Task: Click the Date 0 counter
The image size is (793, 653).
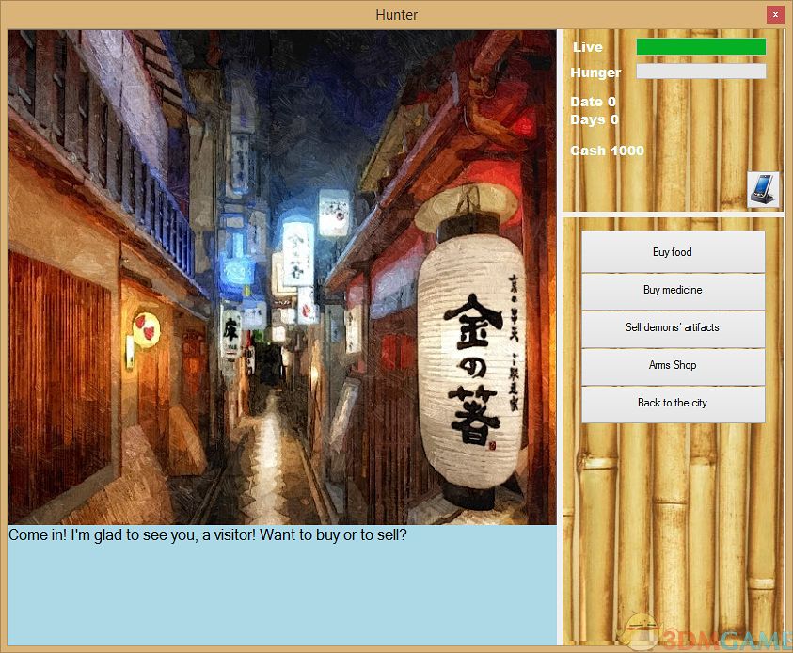Action: coord(593,102)
